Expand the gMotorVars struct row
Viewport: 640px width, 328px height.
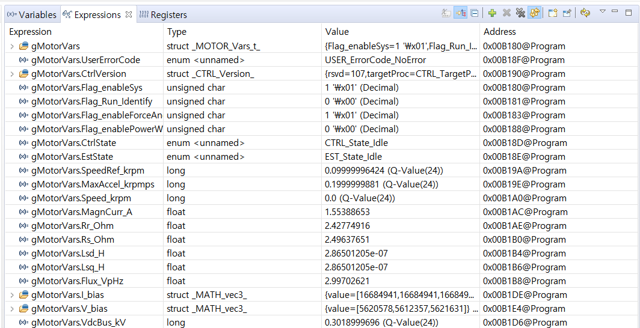tap(12, 46)
